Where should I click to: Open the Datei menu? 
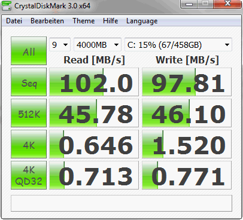[14, 21]
